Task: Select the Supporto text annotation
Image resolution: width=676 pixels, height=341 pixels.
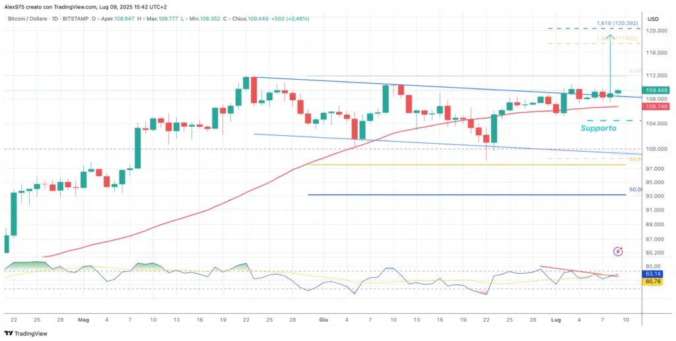Action: click(x=598, y=128)
